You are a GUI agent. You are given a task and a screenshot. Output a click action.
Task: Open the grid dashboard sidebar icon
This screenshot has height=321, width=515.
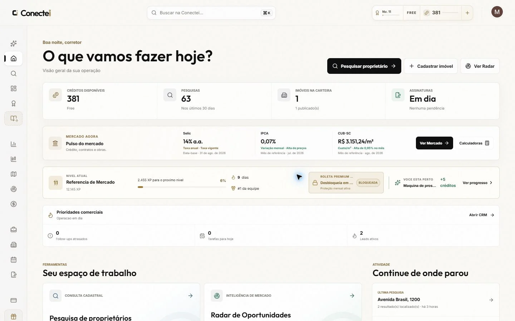click(x=14, y=88)
